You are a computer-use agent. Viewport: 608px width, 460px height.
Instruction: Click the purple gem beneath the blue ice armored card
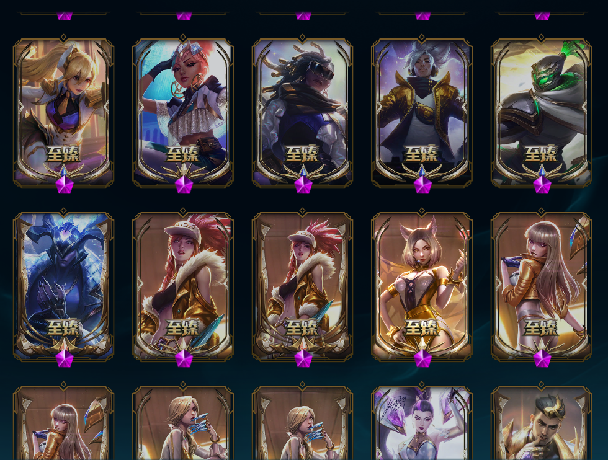coord(65,358)
